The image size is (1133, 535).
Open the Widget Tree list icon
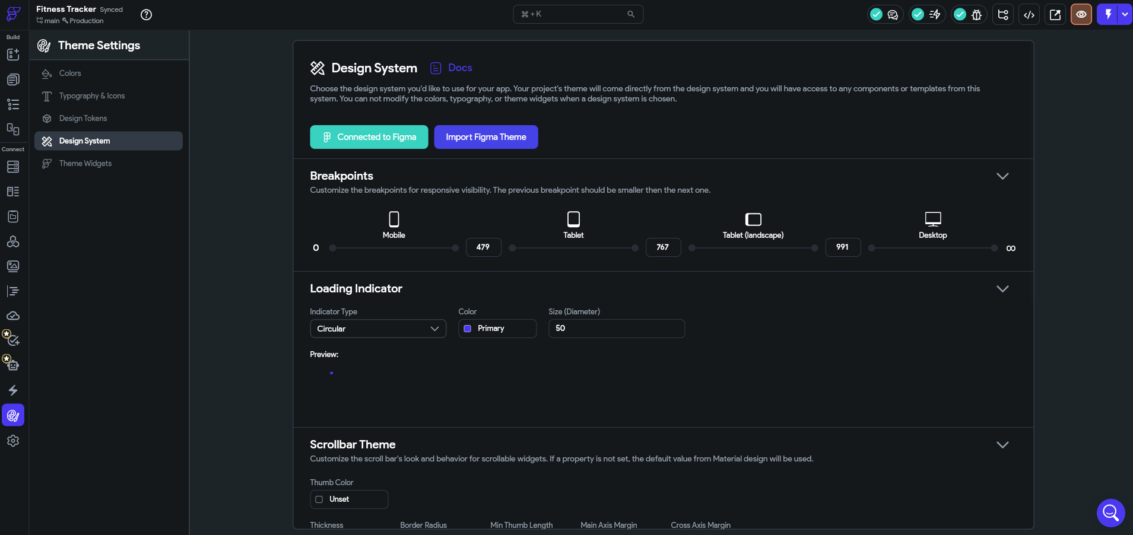coord(13,104)
